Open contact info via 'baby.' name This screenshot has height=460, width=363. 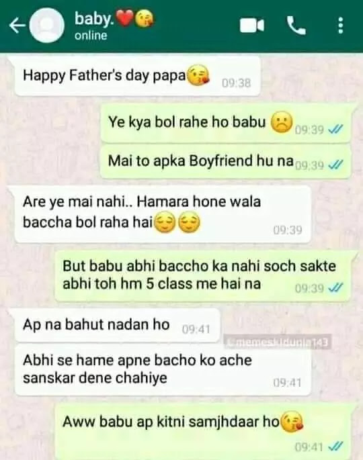94,19
